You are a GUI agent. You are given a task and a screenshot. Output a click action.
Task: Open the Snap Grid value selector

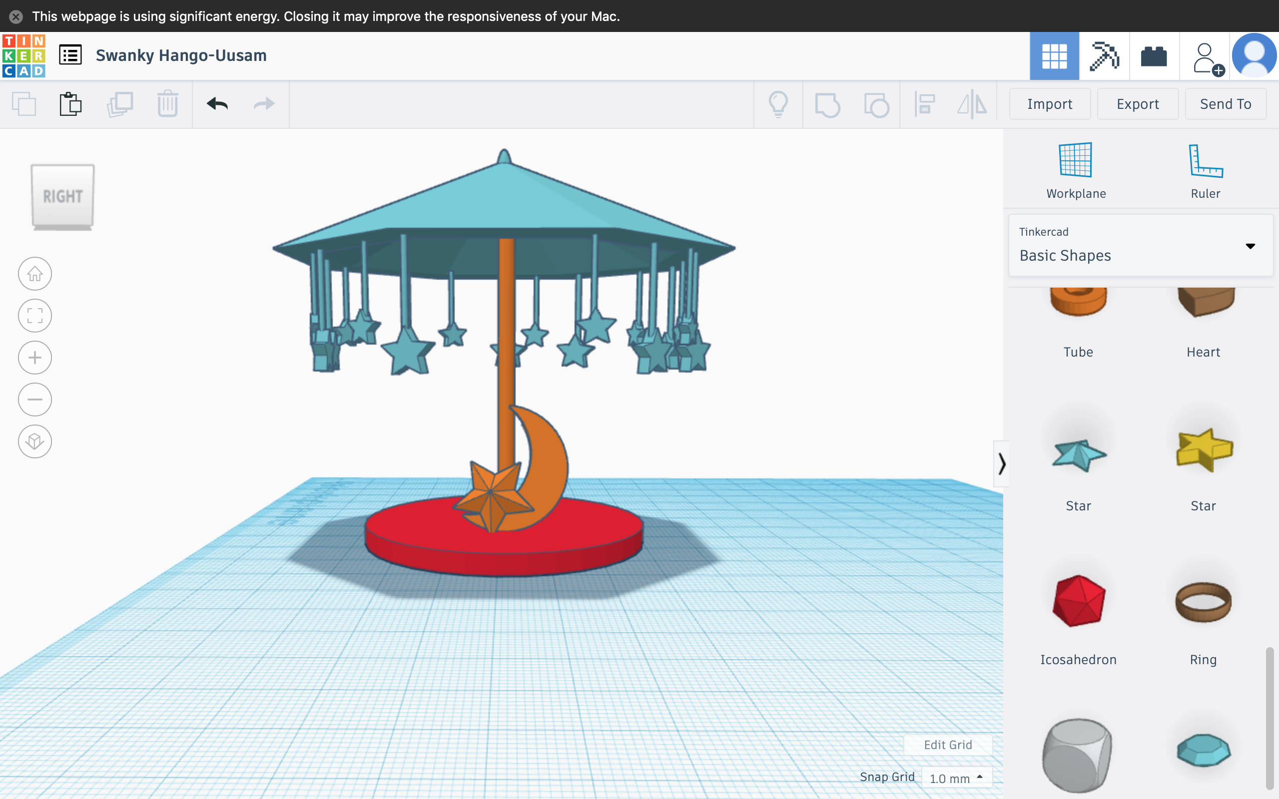coord(956,777)
